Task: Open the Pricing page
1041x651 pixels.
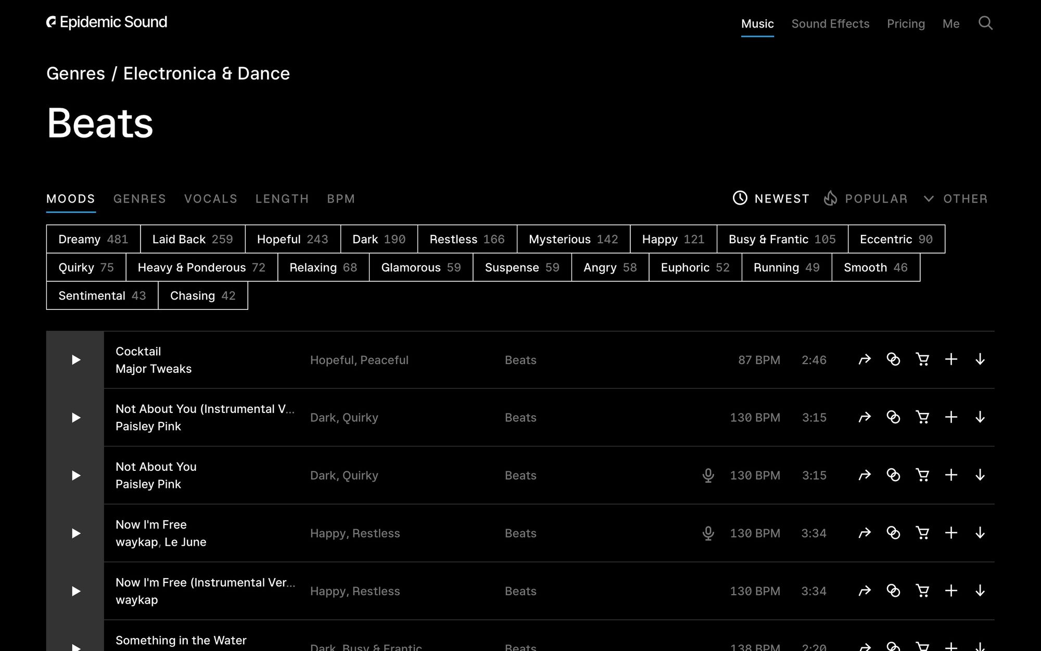Action: tap(906, 23)
